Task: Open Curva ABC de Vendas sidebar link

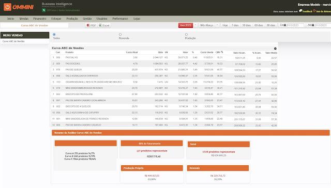Action: [x=13, y=41]
